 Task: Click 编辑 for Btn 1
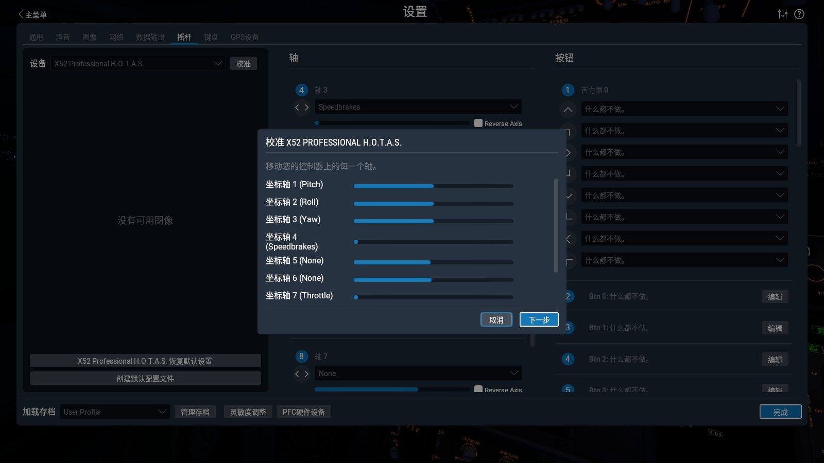775,328
